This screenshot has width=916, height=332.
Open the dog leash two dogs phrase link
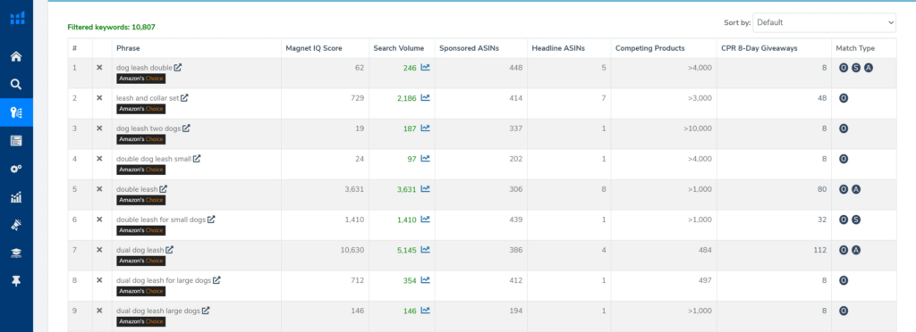click(148, 129)
